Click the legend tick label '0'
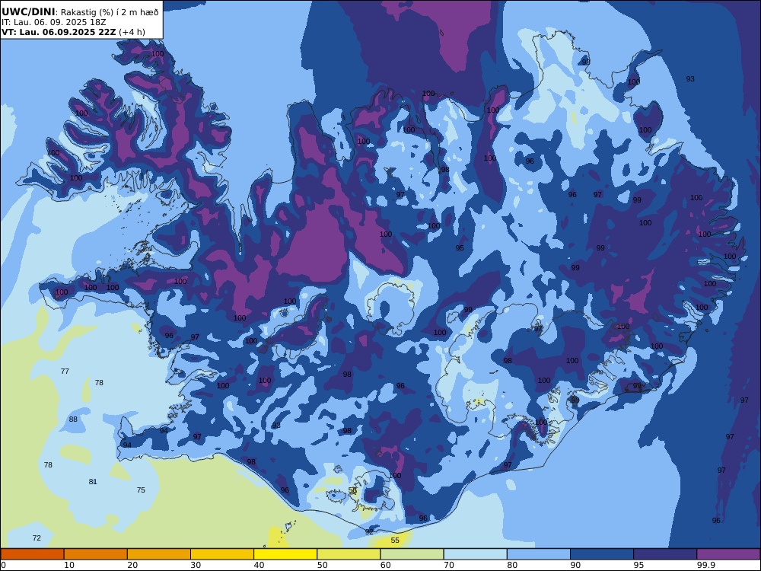The height and width of the screenshot is (571, 761). (x=4, y=565)
